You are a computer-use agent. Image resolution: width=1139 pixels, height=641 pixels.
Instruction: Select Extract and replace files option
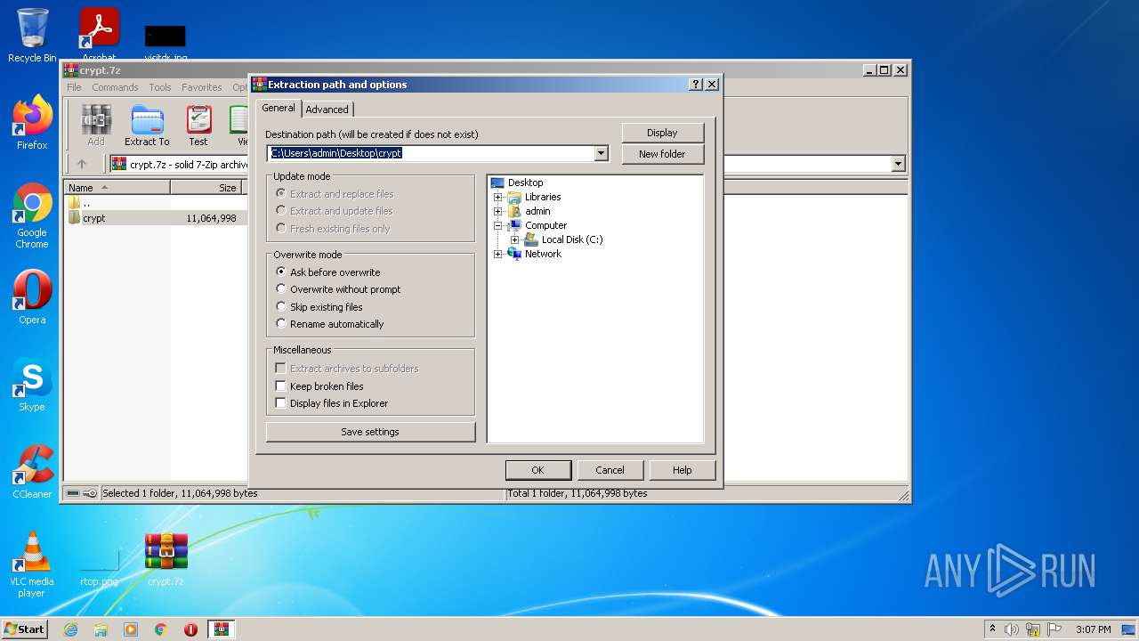(x=335, y=194)
